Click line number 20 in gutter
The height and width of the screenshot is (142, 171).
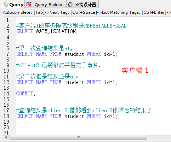point(6,128)
